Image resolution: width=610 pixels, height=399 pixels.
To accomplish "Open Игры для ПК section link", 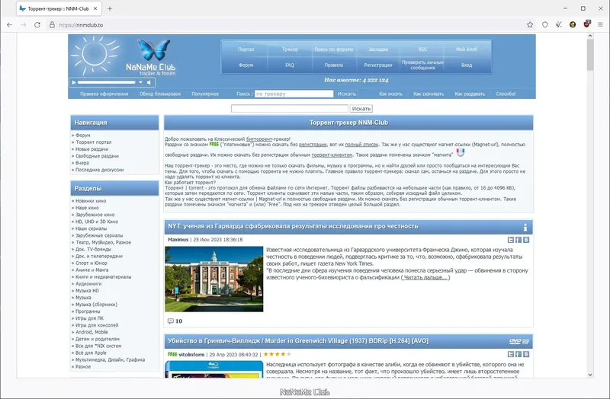I will (x=89, y=318).
